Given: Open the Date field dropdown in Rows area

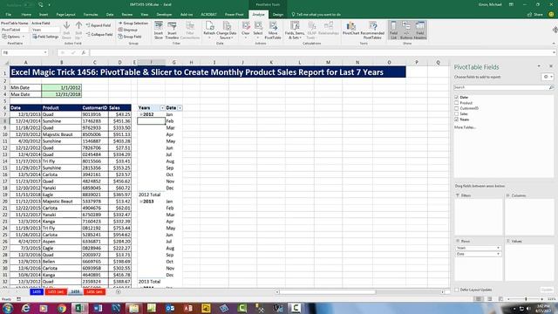Looking at the screenshot, I should pyautogui.click(x=498, y=254).
